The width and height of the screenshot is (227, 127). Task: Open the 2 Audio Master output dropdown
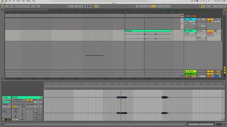(x=201, y=37)
